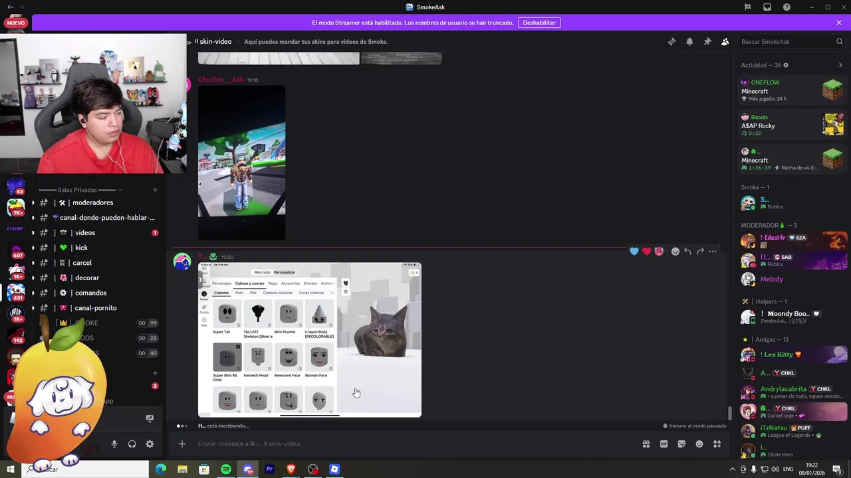Open File Explorer in taskbar
Viewport: 851px width, 478px height.
(x=182, y=469)
